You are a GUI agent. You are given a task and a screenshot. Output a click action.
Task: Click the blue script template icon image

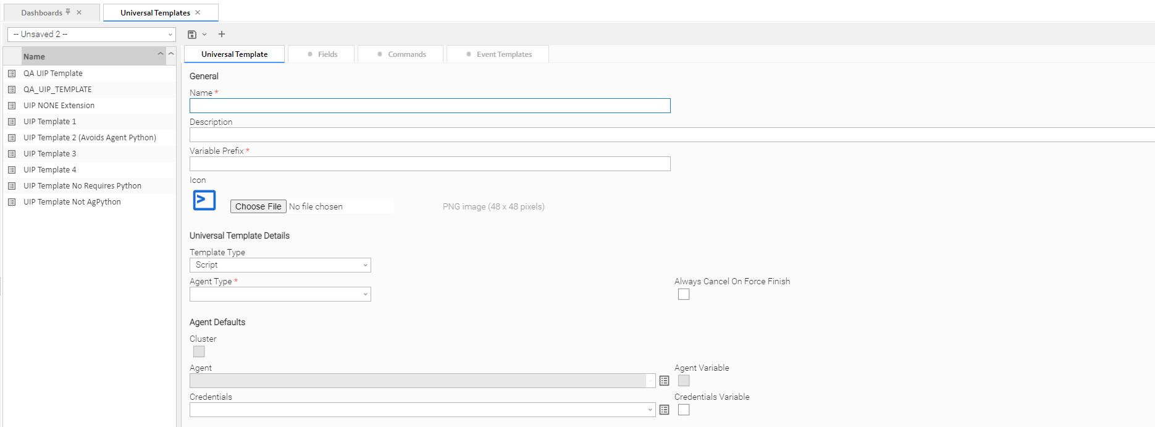click(204, 200)
